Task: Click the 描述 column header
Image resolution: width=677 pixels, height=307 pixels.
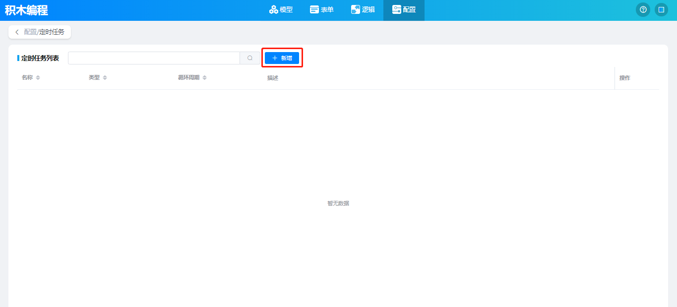Action: coord(273,78)
